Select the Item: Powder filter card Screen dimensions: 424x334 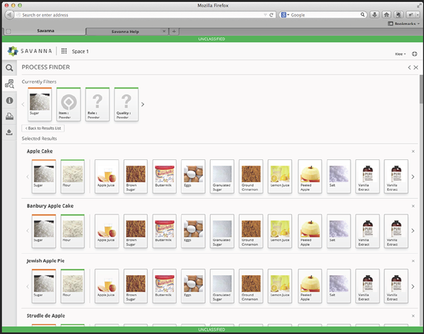pos(69,104)
